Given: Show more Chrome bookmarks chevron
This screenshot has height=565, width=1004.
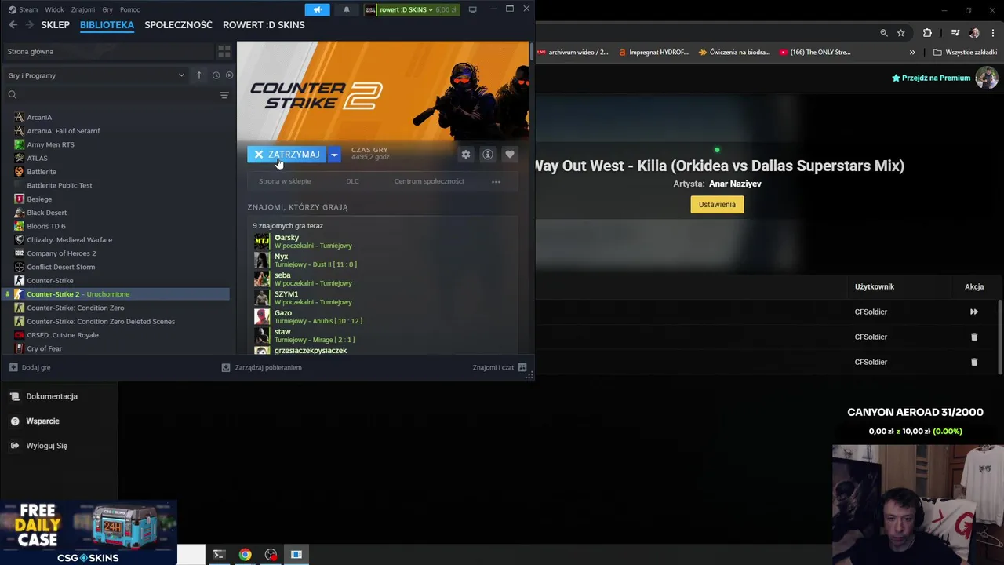Looking at the screenshot, I should [x=912, y=53].
